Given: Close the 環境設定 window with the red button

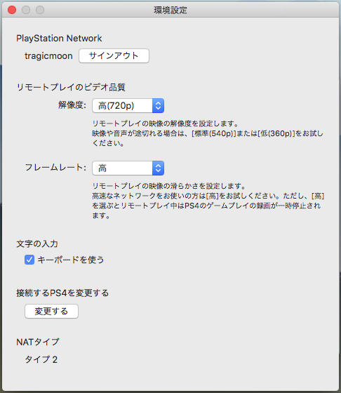Looking at the screenshot, I should tap(12, 10).
